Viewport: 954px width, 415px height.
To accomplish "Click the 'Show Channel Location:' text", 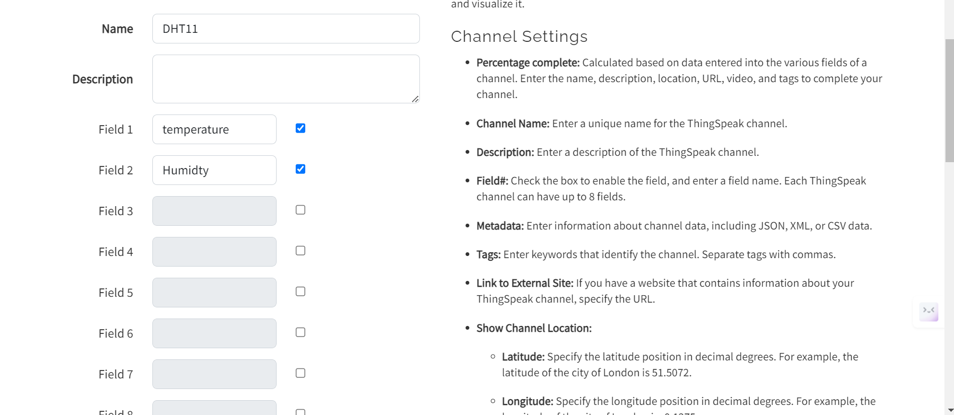I will click(534, 328).
